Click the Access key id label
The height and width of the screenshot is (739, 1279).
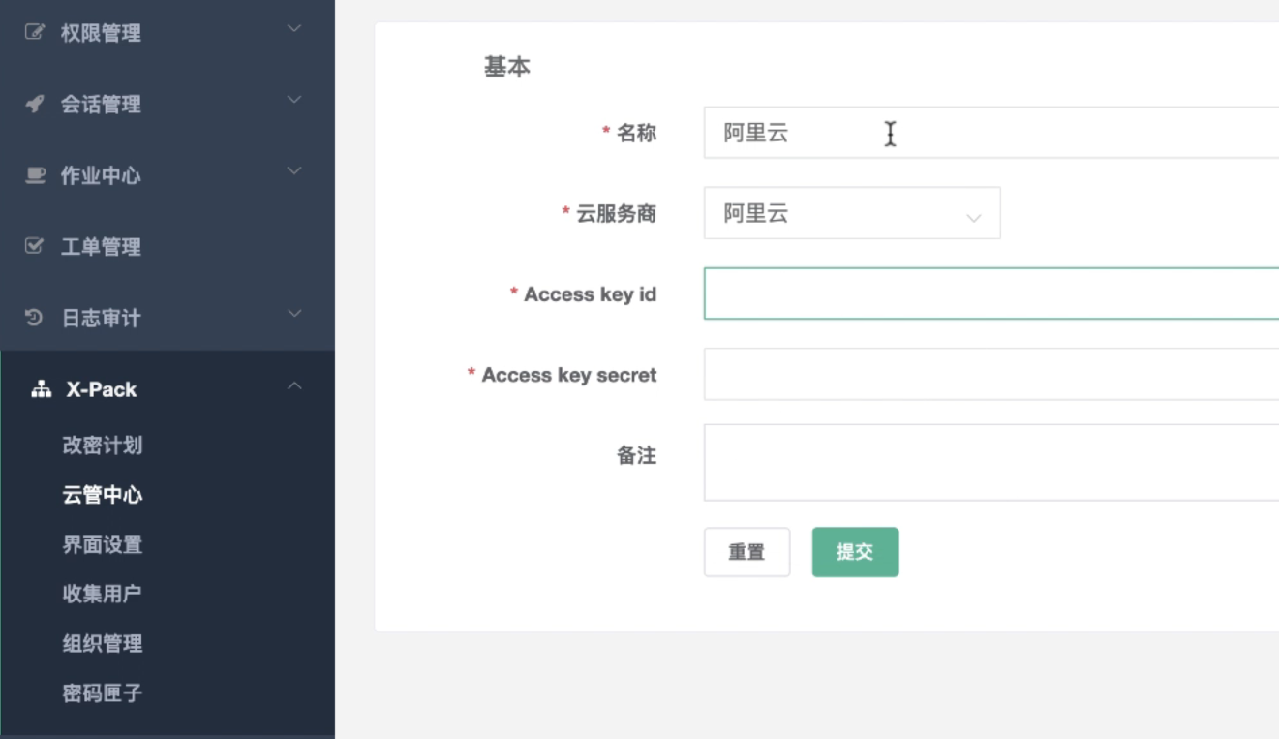[x=591, y=294]
